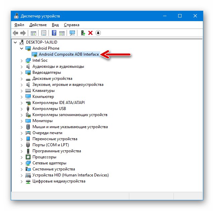The width and height of the screenshot is (214, 211).
Task: Expand the Компьютер node
Action: pyautogui.click(x=21, y=97)
